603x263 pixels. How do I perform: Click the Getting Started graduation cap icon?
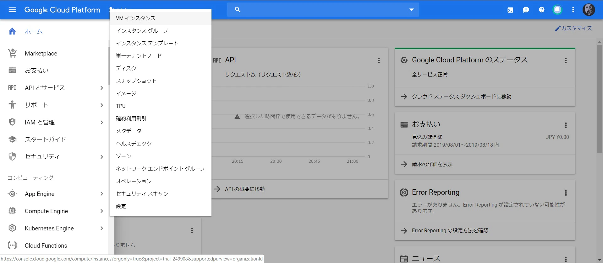(x=12, y=139)
